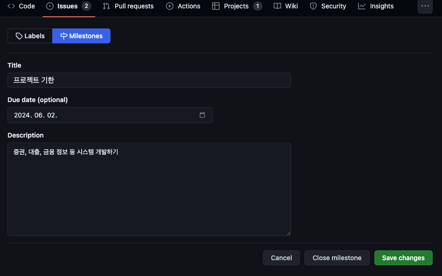Viewport: 442px width, 276px height.
Task: Switch to the Labels view
Action: [30, 36]
